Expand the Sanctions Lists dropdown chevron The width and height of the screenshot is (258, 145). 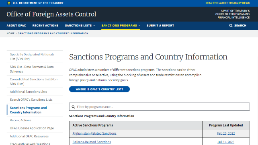click(94, 26)
